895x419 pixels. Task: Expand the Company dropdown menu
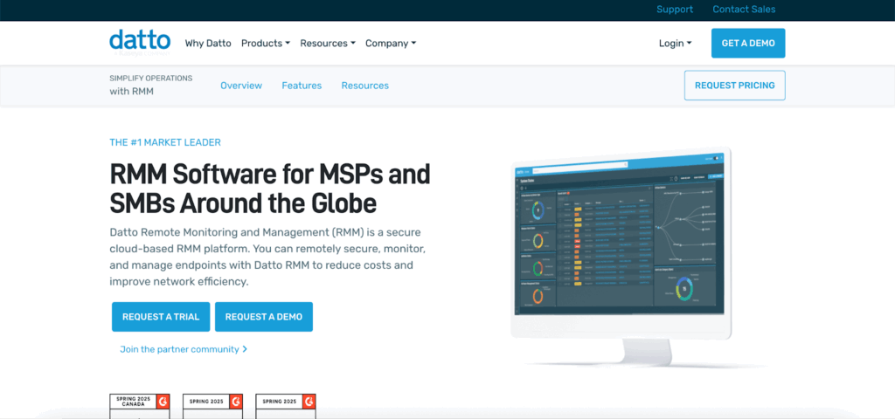[391, 44]
